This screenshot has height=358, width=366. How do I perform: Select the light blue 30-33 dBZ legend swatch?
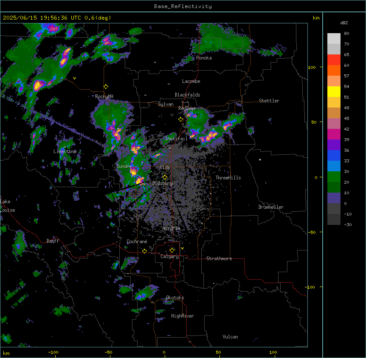tap(334, 166)
